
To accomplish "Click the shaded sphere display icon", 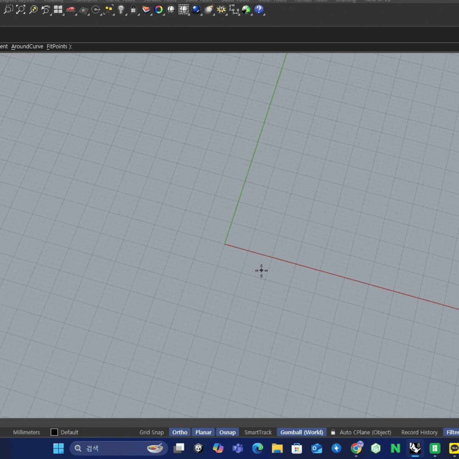I will coord(171,10).
